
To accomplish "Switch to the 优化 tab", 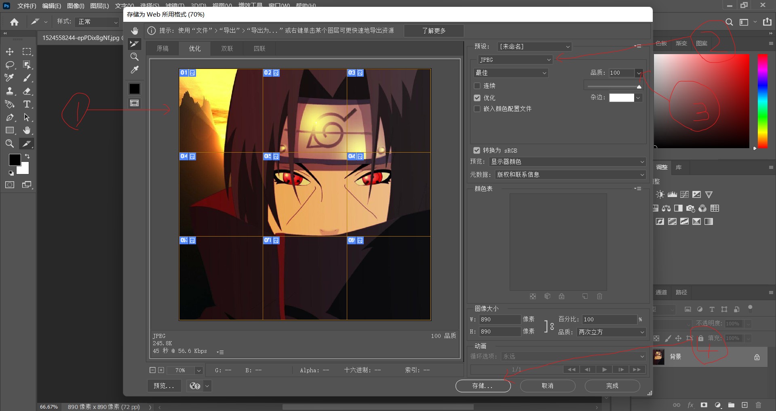I will coord(195,48).
